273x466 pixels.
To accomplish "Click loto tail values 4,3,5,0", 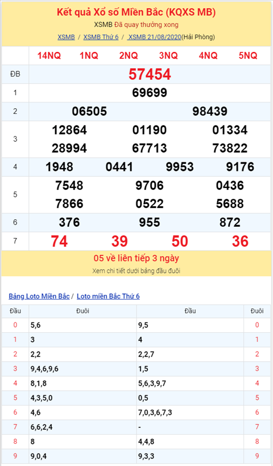I will coord(42,398).
